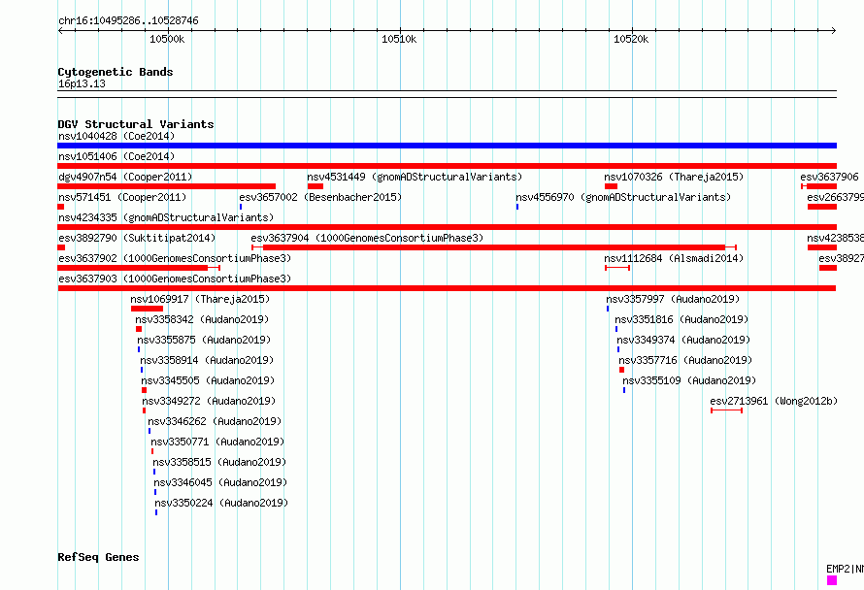The width and height of the screenshot is (864, 590).
Task: Click nsv3349374 (Audano2019) label
Action: coord(683,340)
